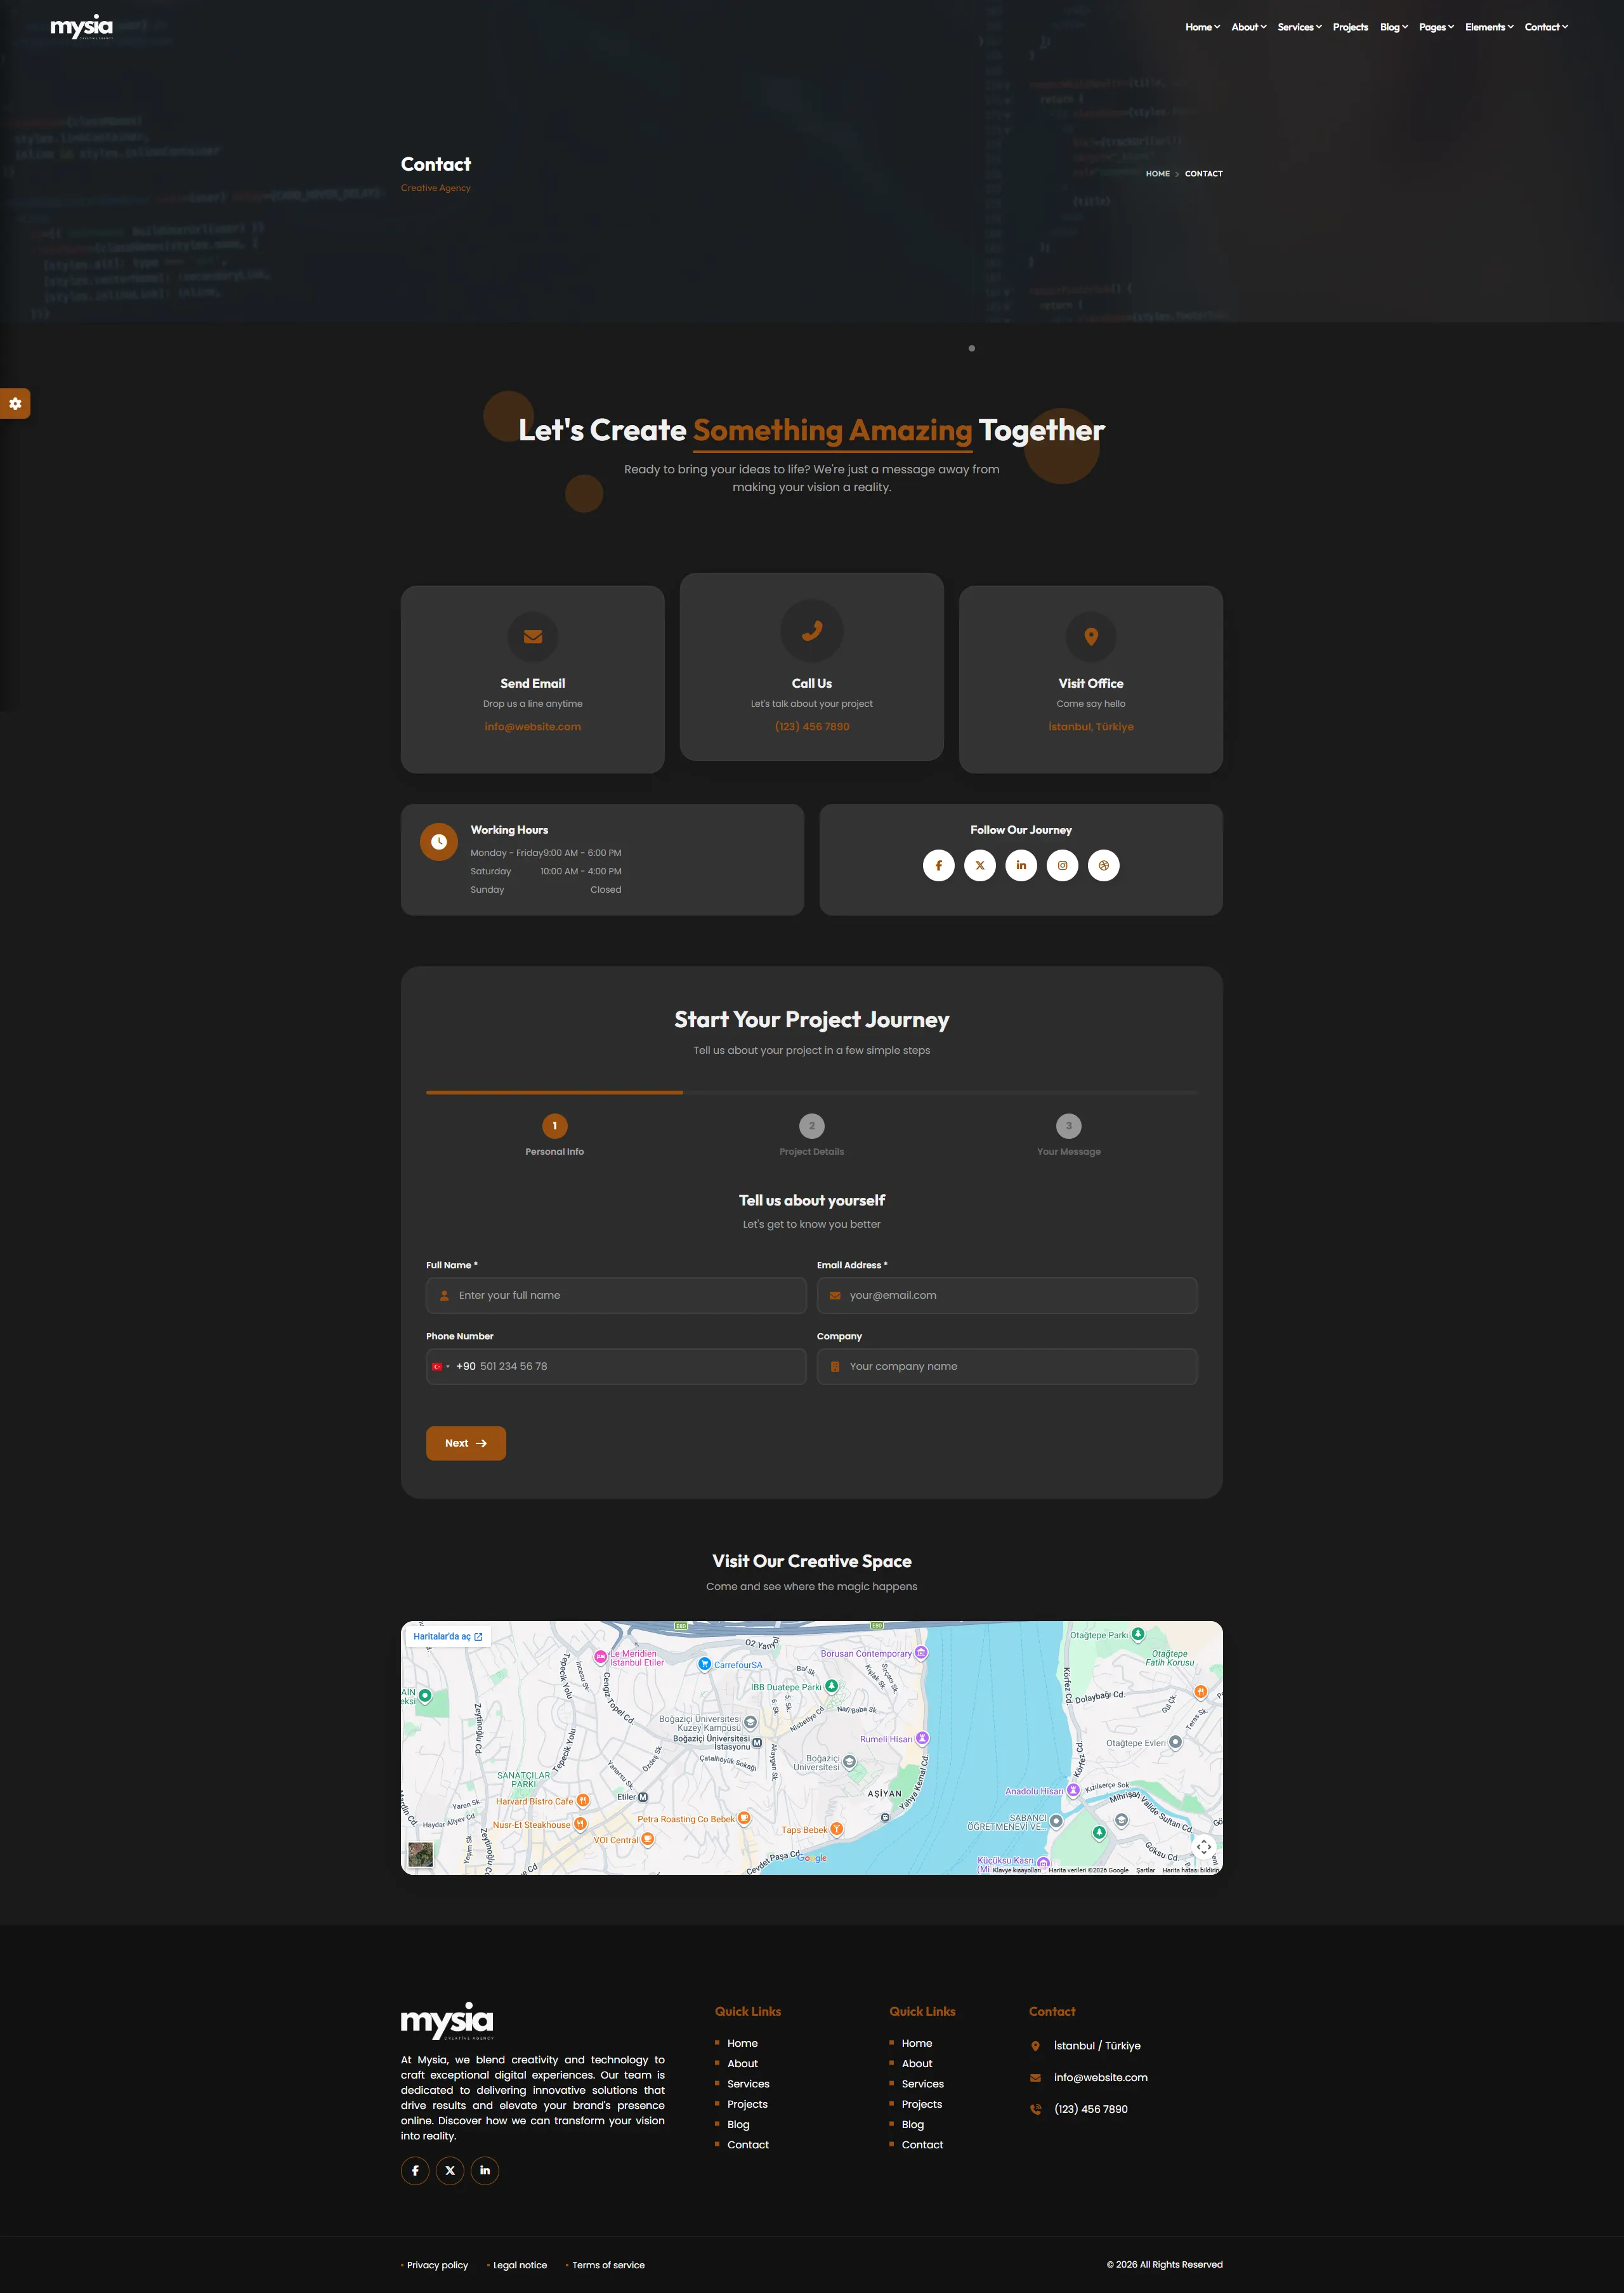Click the Full Name input field

pos(616,1295)
